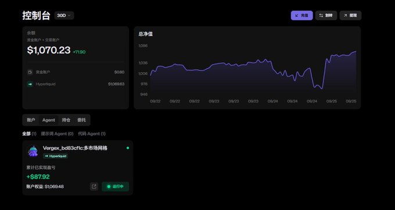Click the funding account wallet icon
The height and width of the screenshot is (210, 395).
(30, 72)
